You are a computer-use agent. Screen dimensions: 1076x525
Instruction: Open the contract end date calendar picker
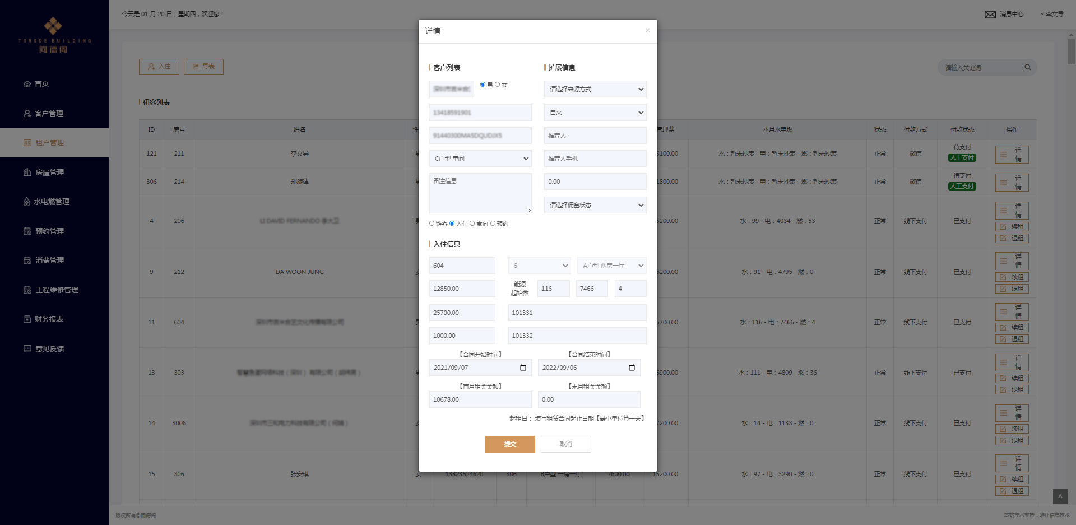point(632,368)
